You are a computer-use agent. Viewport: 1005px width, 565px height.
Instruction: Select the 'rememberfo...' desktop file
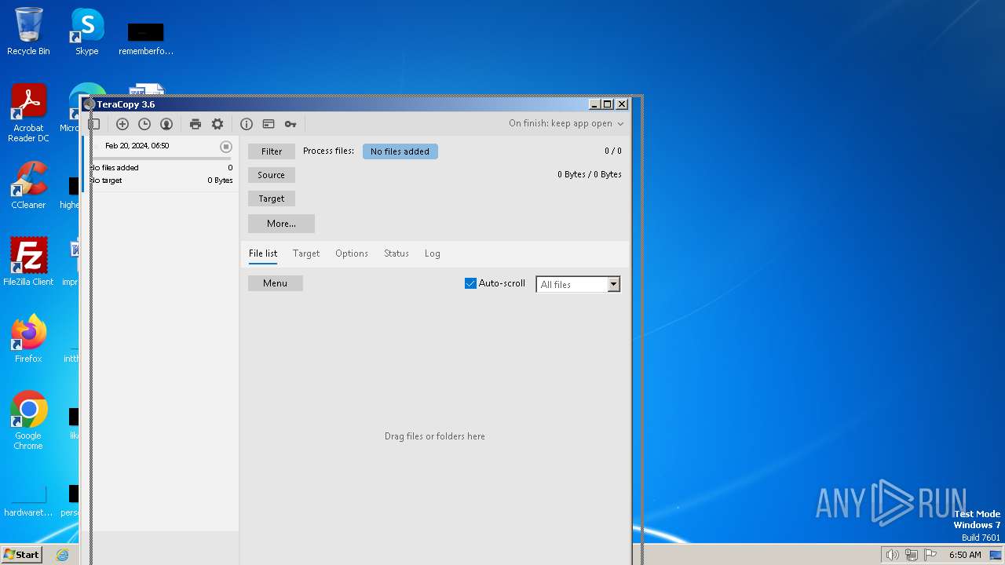pyautogui.click(x=146, y=38)
